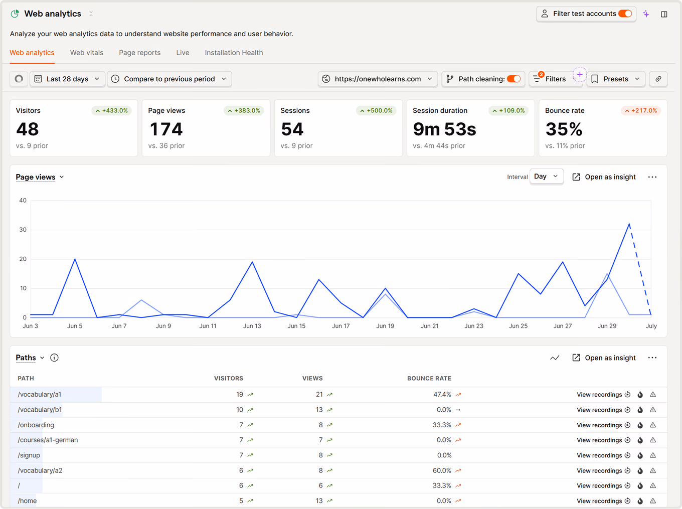Open the Page views metric dropdown
Image resolution: width=682 pixels, height=509 pixels.
click(x=40, y=177)
